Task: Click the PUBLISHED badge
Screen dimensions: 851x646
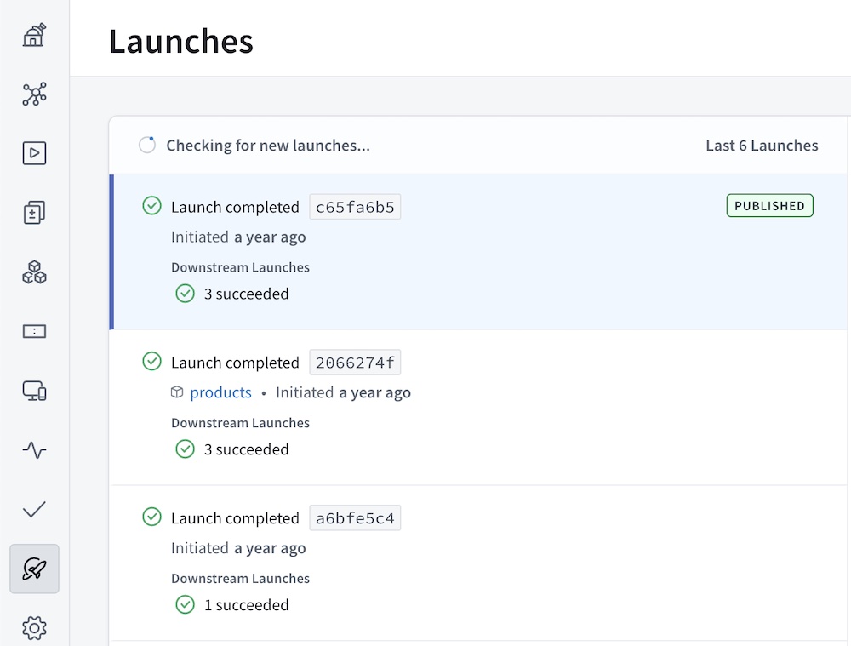Action: 769,206
